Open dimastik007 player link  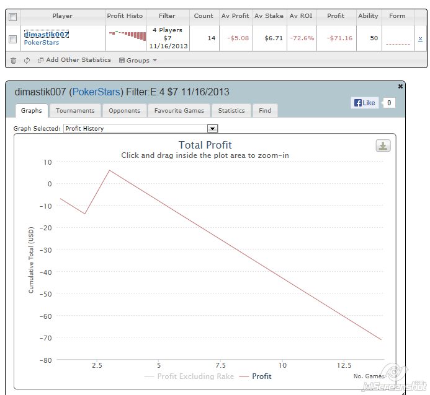(47, 34)
